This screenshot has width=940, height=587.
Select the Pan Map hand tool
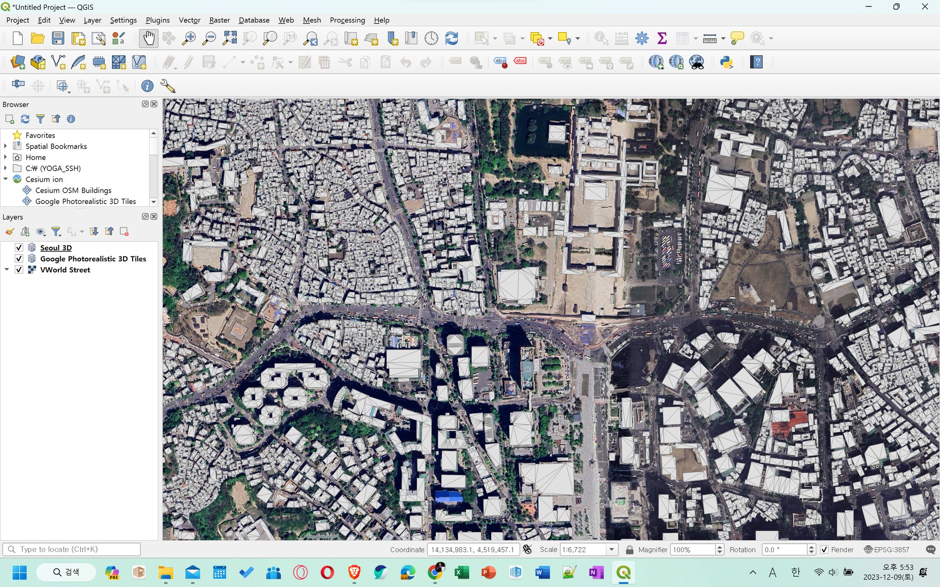(149, 39)
